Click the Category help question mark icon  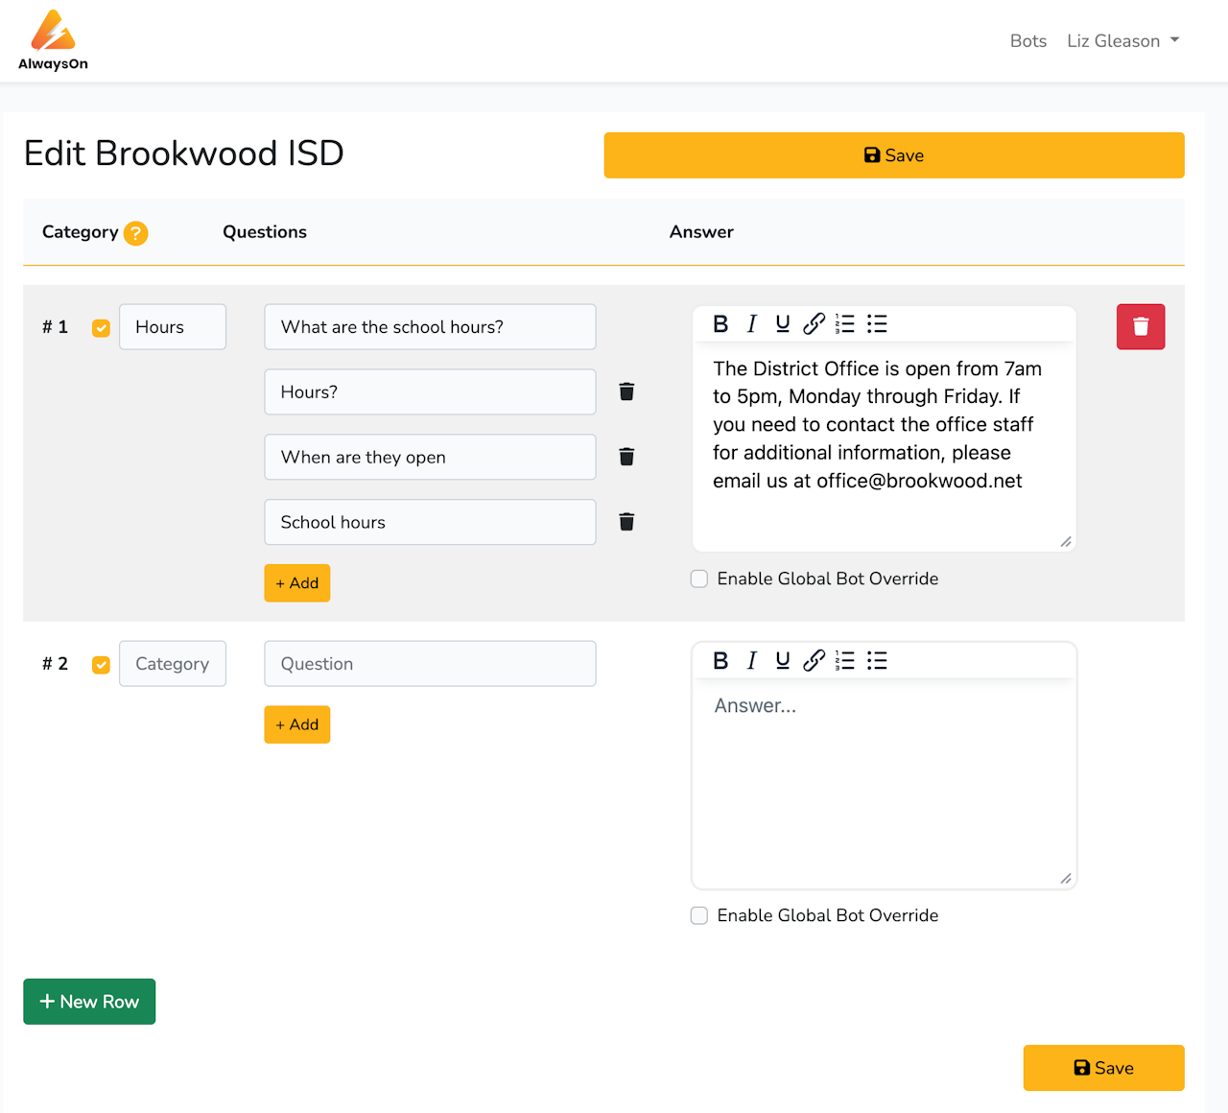pos(136,233)
